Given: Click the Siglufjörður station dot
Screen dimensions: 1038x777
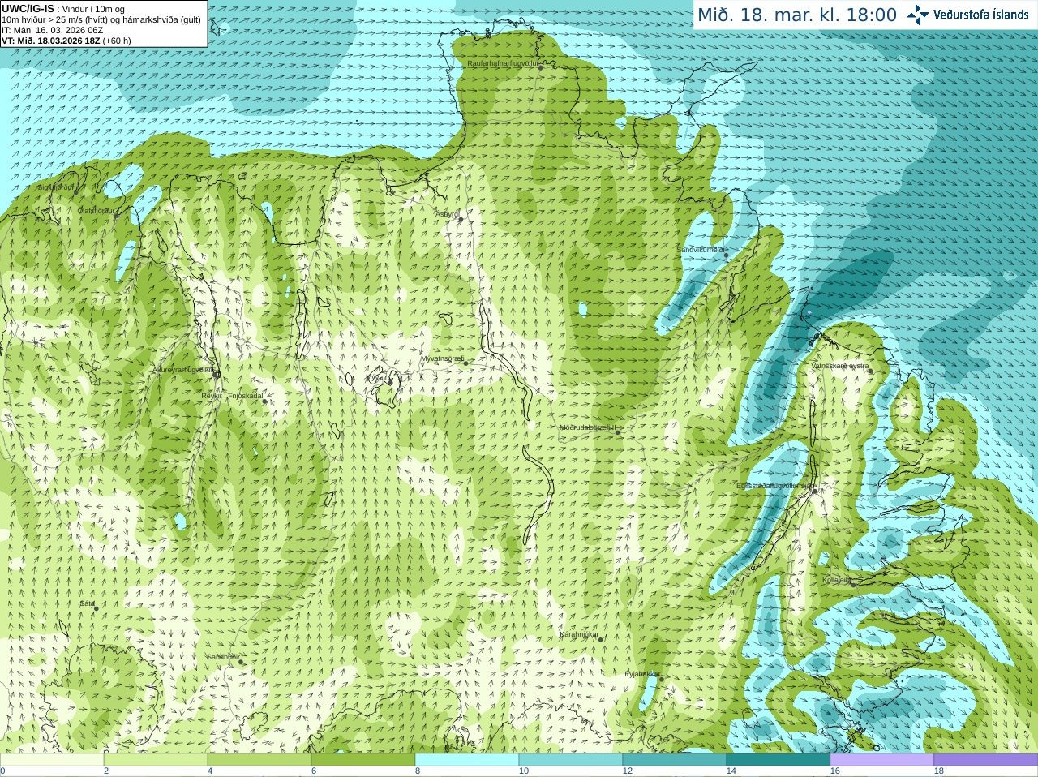Looking at the screenshot, I should coord(76,192).
